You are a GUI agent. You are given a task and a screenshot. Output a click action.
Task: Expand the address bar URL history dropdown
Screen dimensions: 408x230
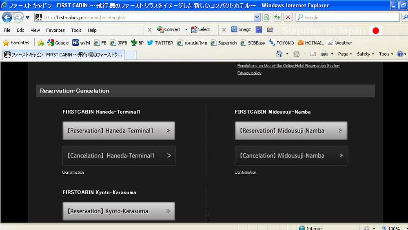257,18
